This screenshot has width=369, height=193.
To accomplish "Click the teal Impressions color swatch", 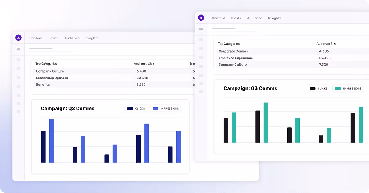I will (x=337, y=88).
